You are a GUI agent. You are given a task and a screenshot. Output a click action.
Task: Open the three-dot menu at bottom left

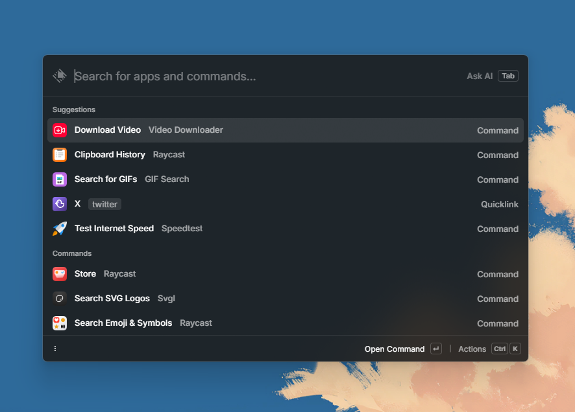(55, 349)
